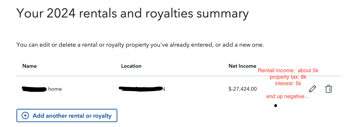Click the 'You can edit or delete' description text
Screen dimensions: 344x127
140,45
